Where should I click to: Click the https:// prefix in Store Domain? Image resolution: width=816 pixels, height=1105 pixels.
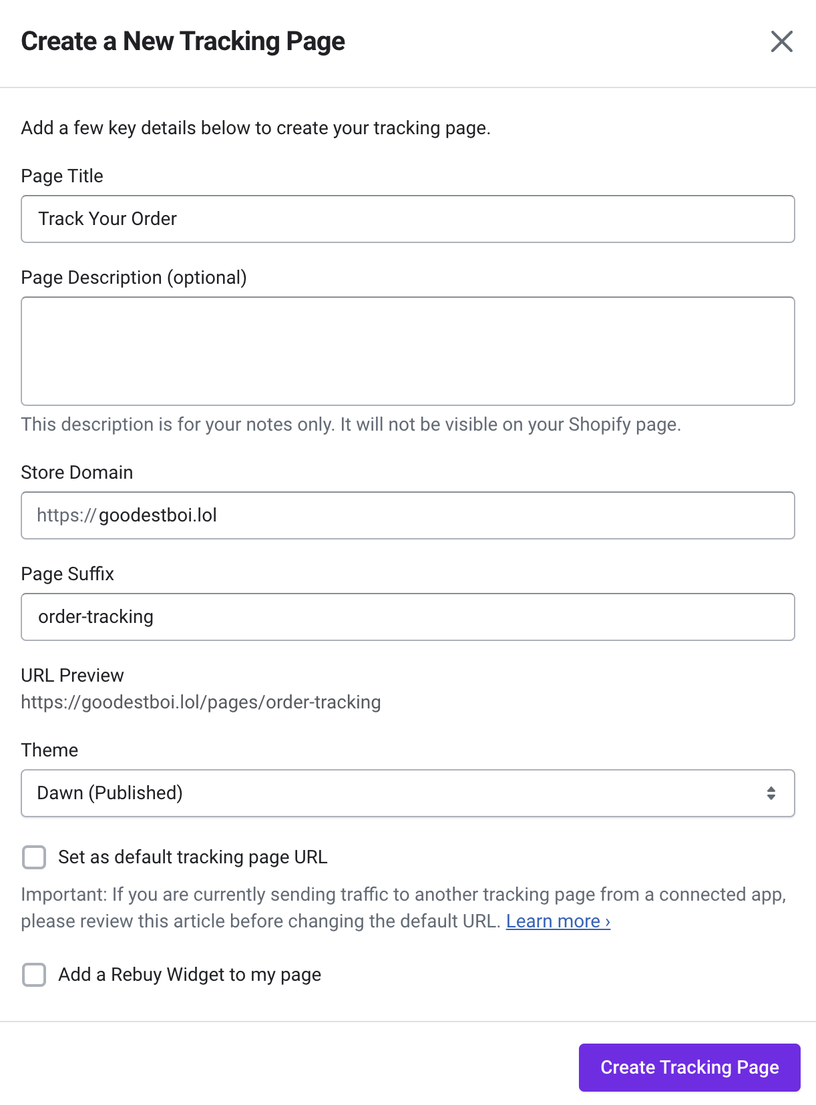click(x=67, y=515)
